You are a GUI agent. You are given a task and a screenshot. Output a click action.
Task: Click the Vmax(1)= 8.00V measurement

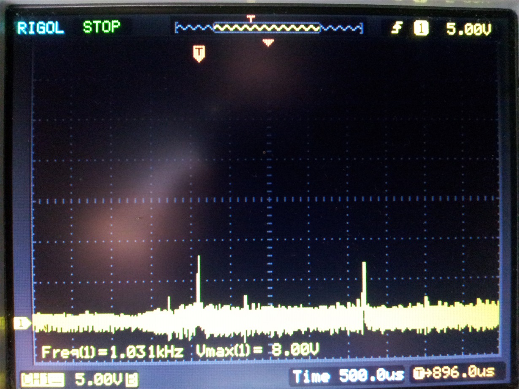click(257, 350)
